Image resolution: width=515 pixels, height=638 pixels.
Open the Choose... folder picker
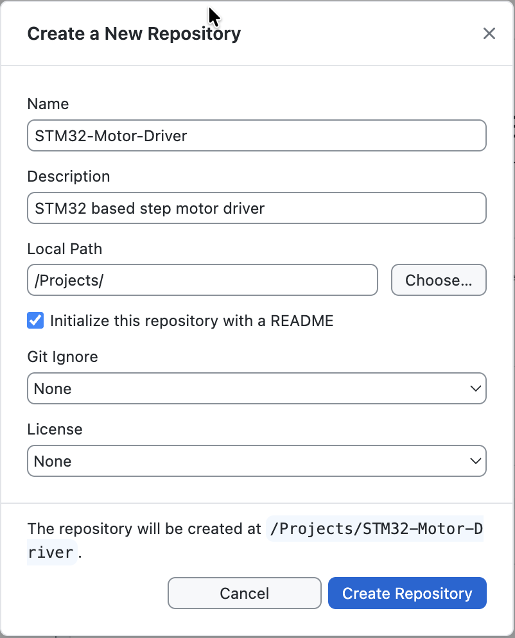point(439,280)
